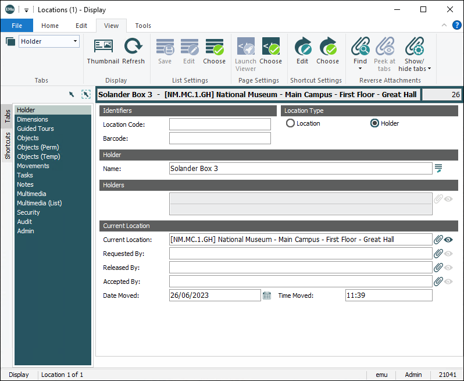Click Choose in List Settings group
This screenshot has width=464, height=381.
tap(214, 50)
